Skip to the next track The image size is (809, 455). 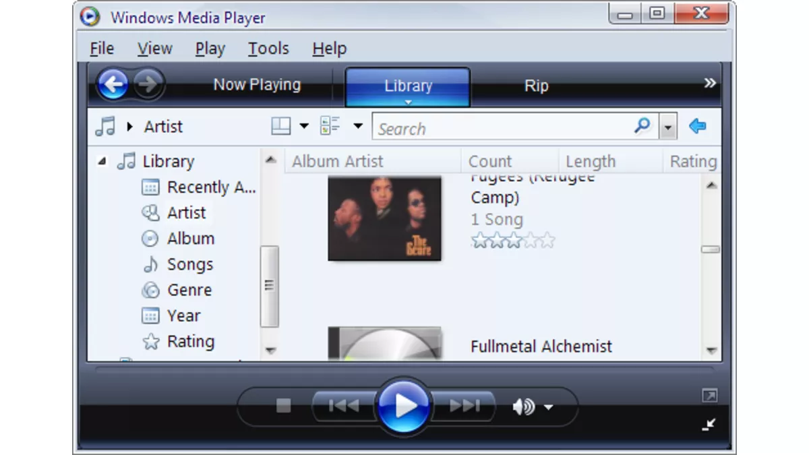pyautogui.click(x=465, y=406)
